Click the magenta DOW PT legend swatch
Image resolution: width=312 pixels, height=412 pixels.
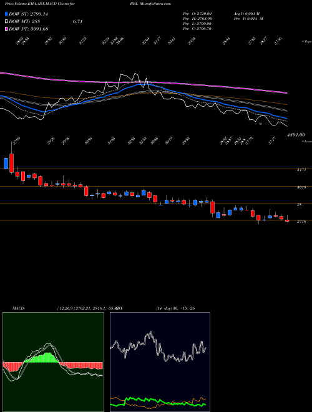6,29
